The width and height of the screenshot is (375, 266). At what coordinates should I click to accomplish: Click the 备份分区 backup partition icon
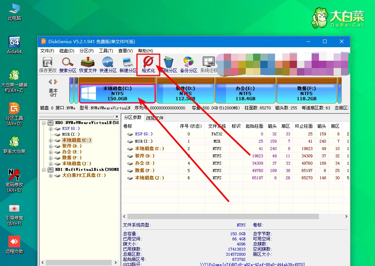[x=188, y=65]
